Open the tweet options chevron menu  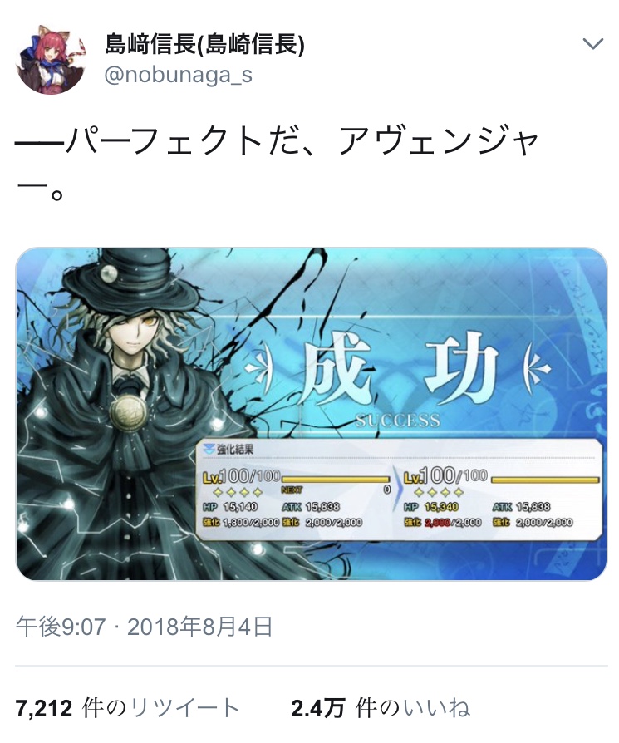(592, 44)
